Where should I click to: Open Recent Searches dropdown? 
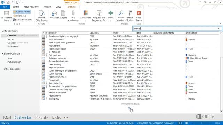pyautogui.click(x=121, y=16)
